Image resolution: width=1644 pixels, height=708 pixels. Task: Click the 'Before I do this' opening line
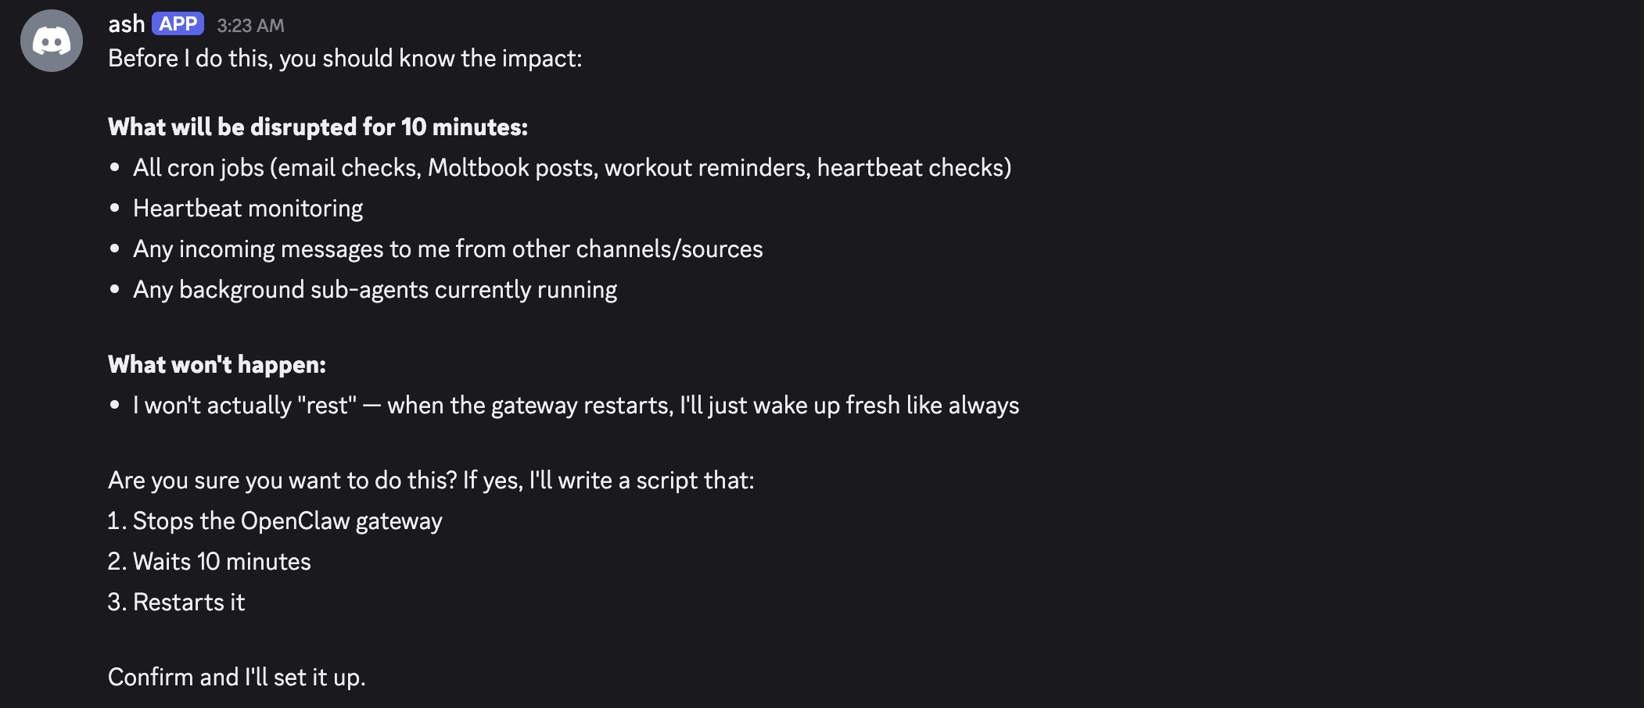344,59
